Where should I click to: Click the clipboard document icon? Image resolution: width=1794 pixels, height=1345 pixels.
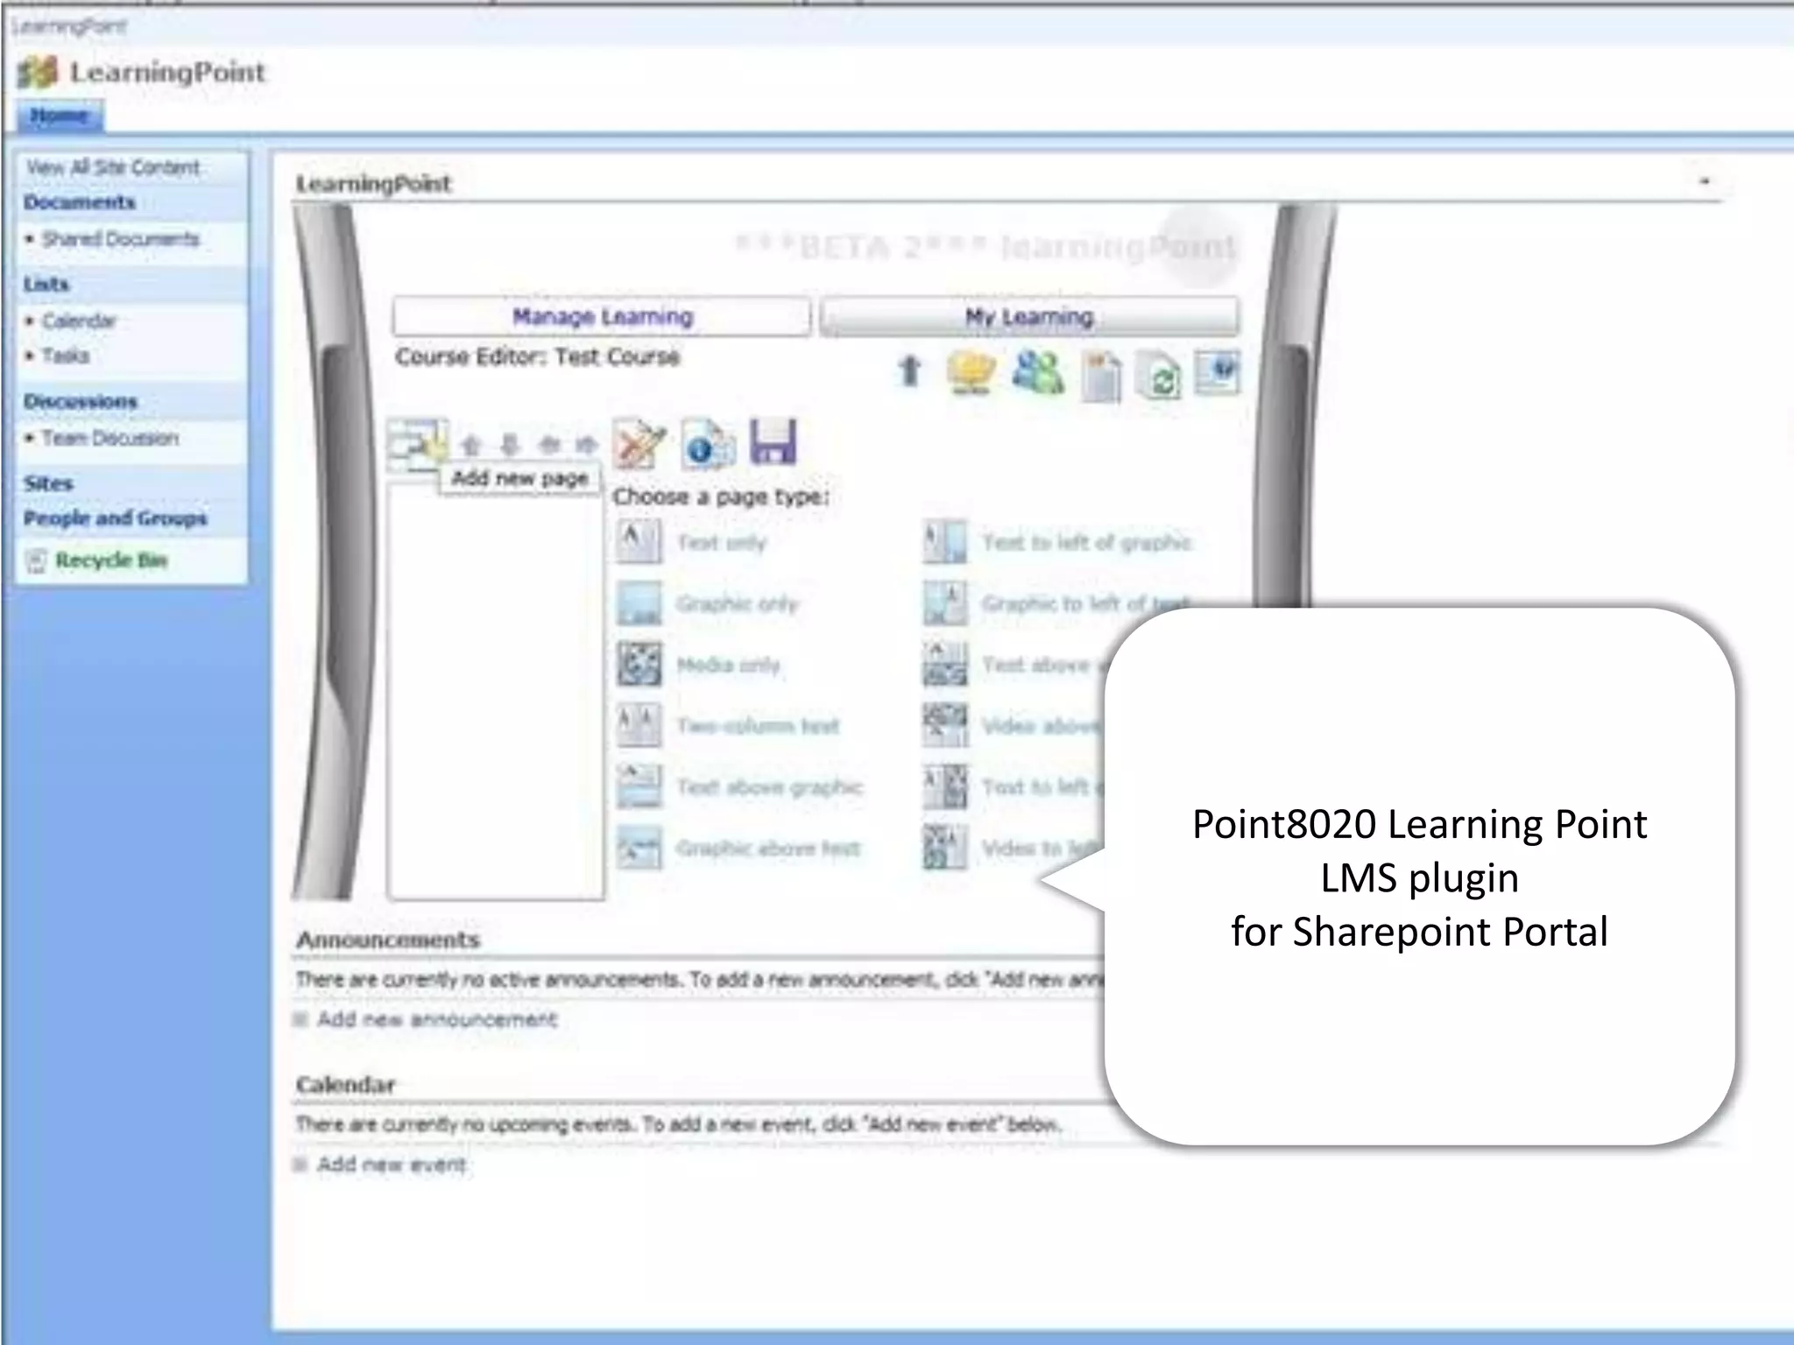click(1101, 376)
